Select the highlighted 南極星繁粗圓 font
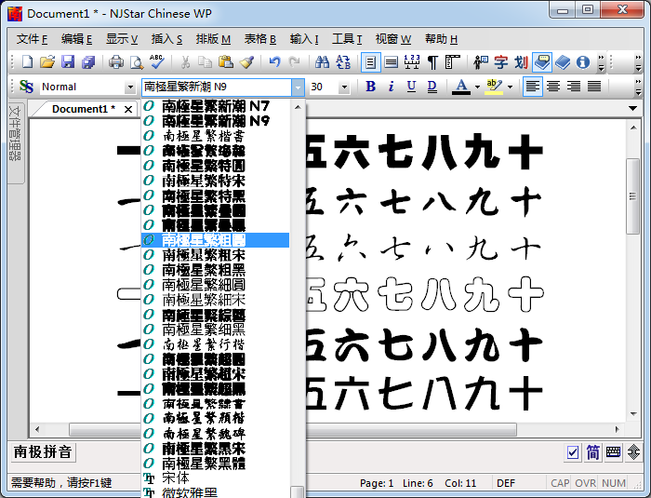Screen dimensions: 651x498 tap(216, 240)
